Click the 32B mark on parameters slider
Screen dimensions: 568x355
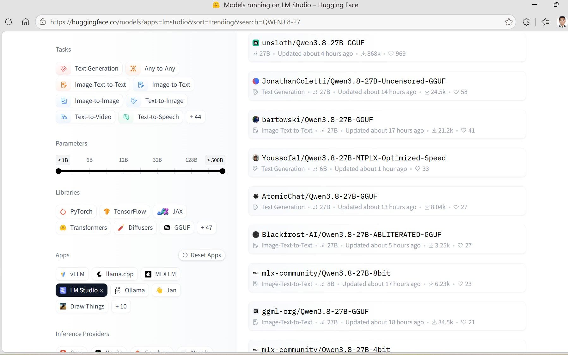(x=157, y=160)
